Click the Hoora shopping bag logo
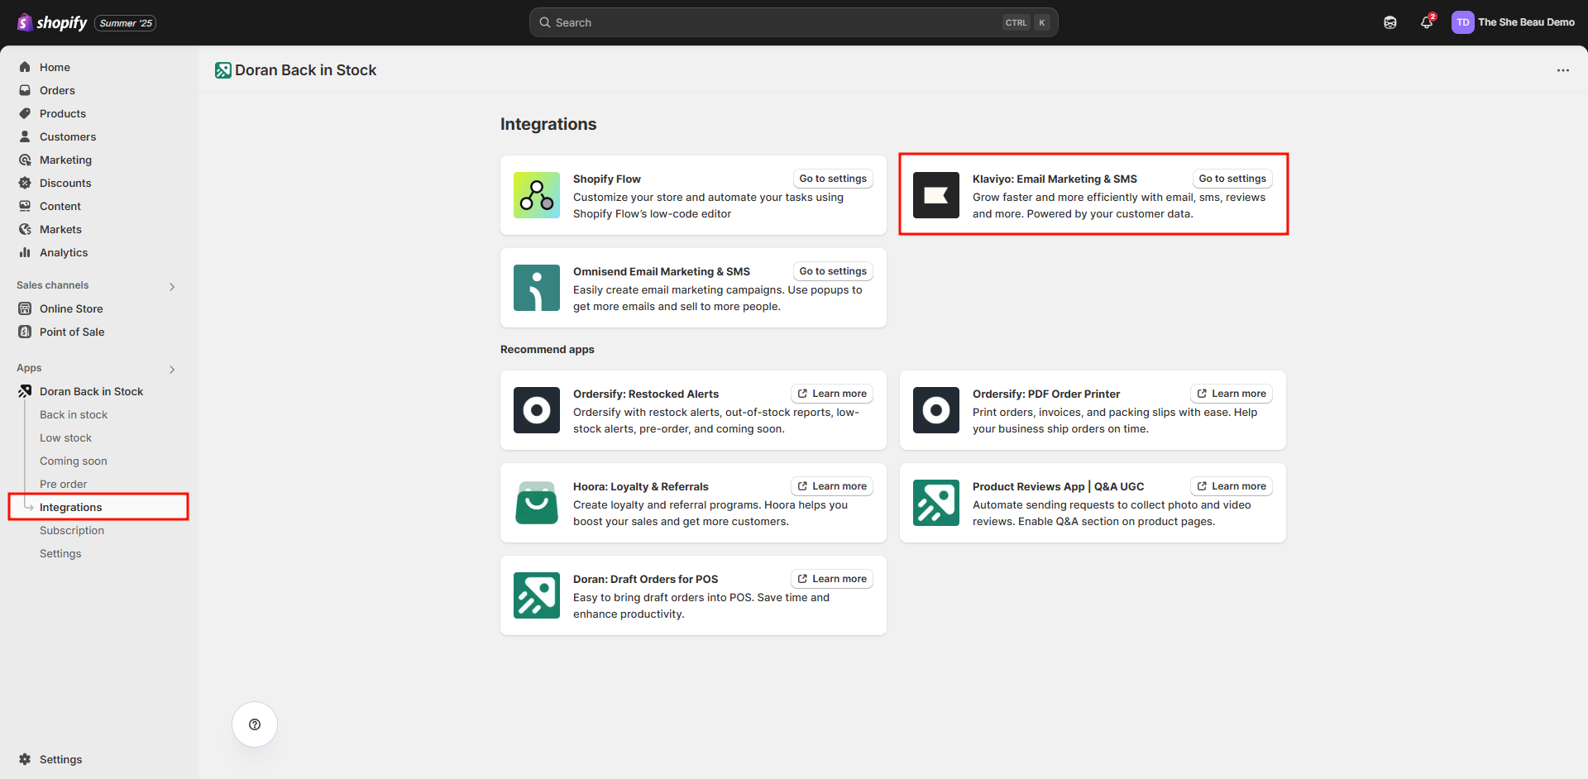Screen dimensions: 1588x779 tap(537, 503)
